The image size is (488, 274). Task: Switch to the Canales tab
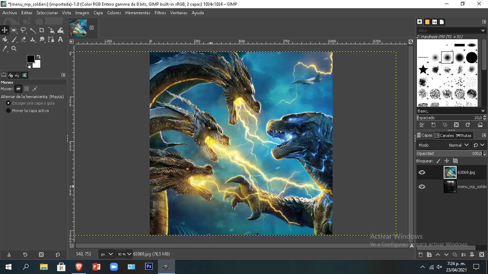pyautogui.click(x=444, y=135)
